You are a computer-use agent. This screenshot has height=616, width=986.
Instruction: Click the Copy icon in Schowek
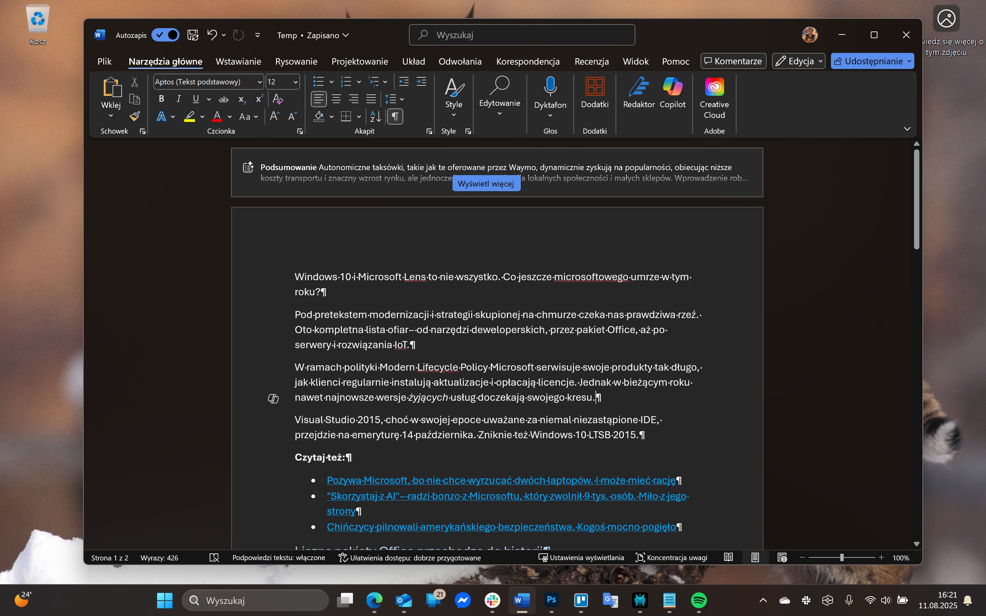point(134,99)
